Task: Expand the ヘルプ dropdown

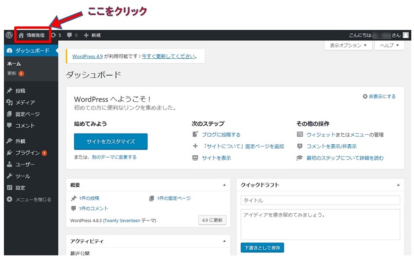Action: point(390,46)
